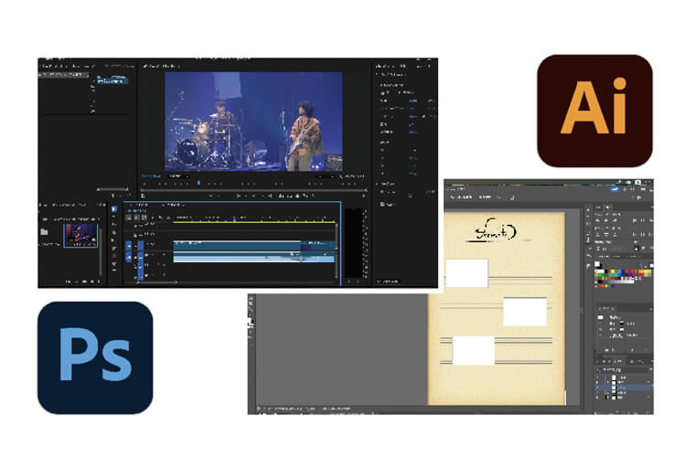This screenshot has height=457, width=686.
Task: Select the Selection tool in Premiere's toolbar
Action: click(x=114, y=209)
